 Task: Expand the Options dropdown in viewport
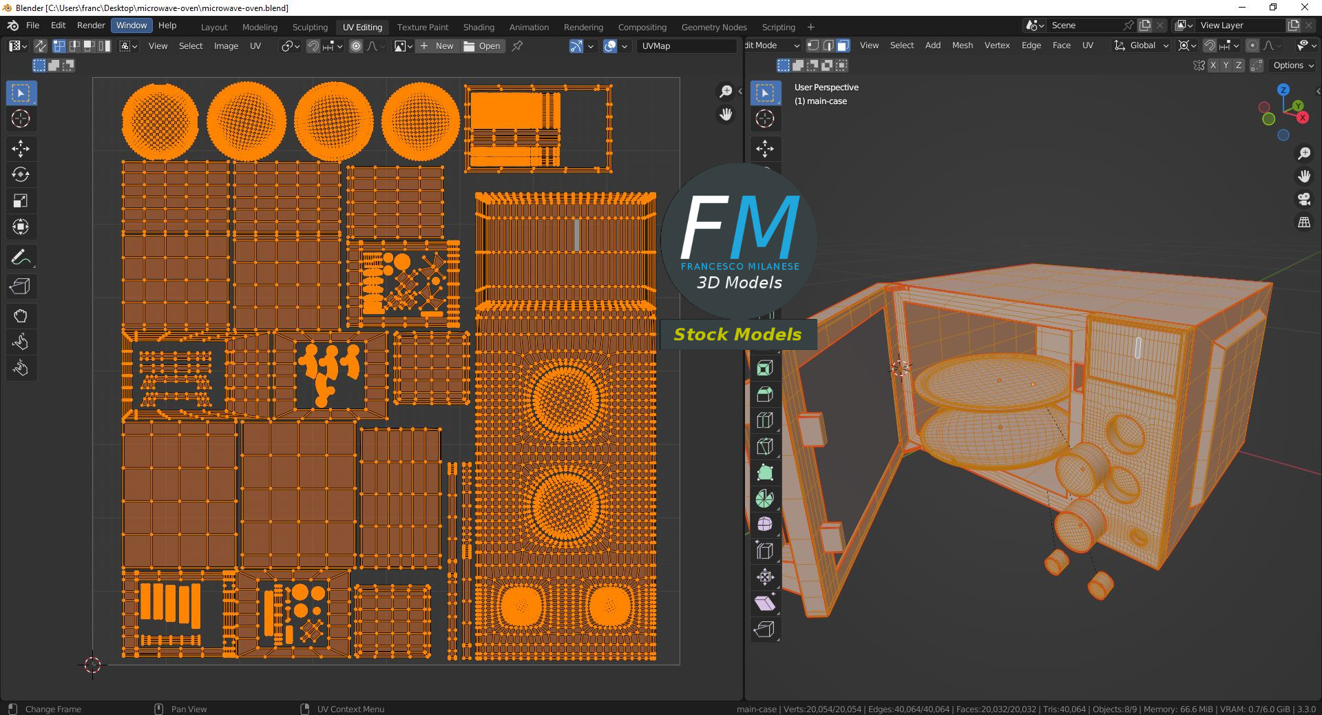click(x=1293, y=65)
